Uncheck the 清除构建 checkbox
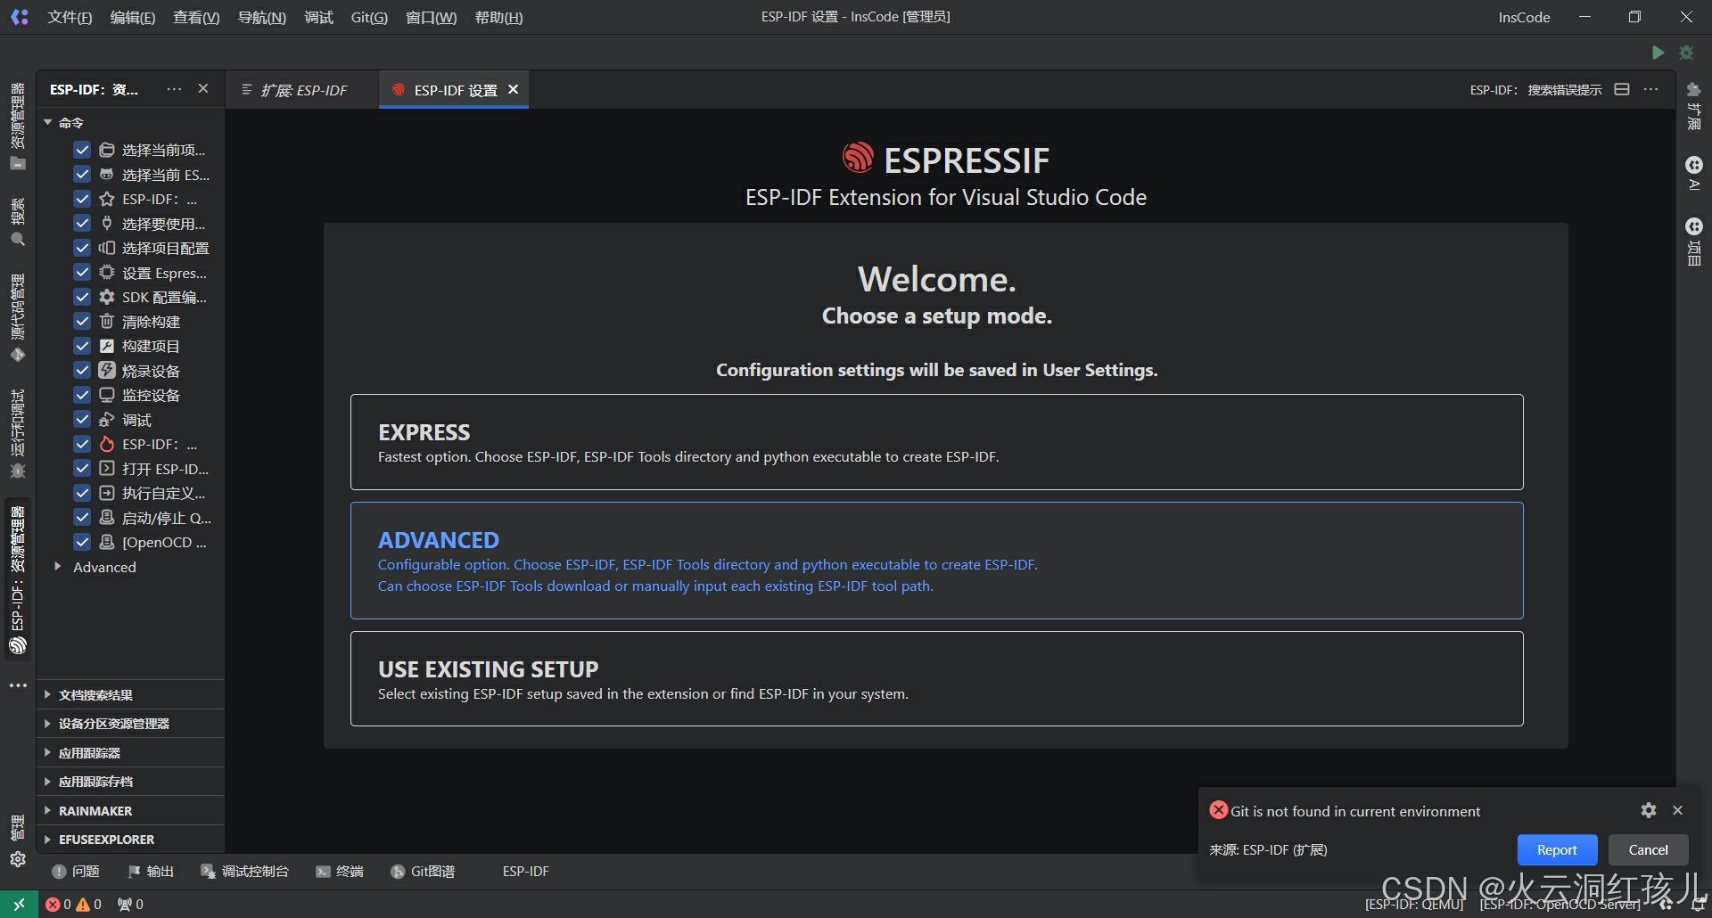This screenshot has width=1712, height=918. (x=82, y=321)
